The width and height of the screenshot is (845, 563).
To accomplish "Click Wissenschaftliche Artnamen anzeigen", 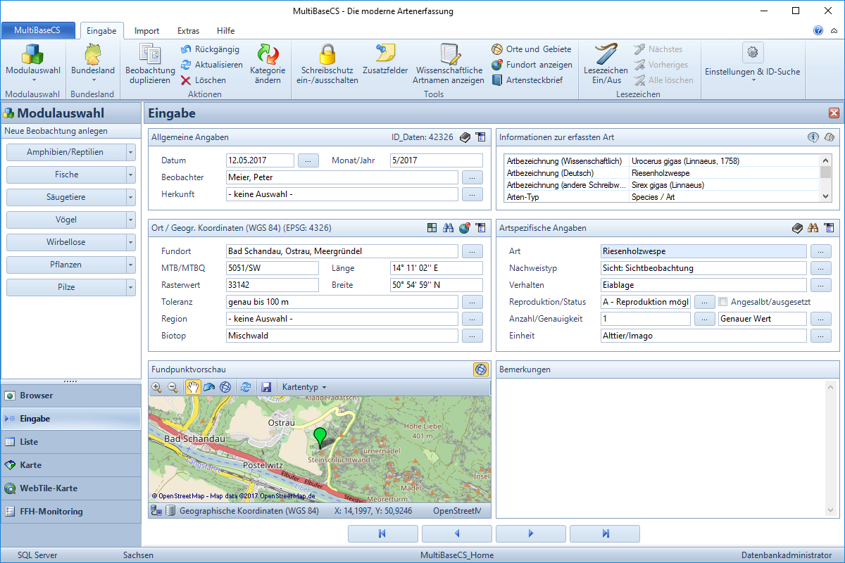I will click(449, 64).
